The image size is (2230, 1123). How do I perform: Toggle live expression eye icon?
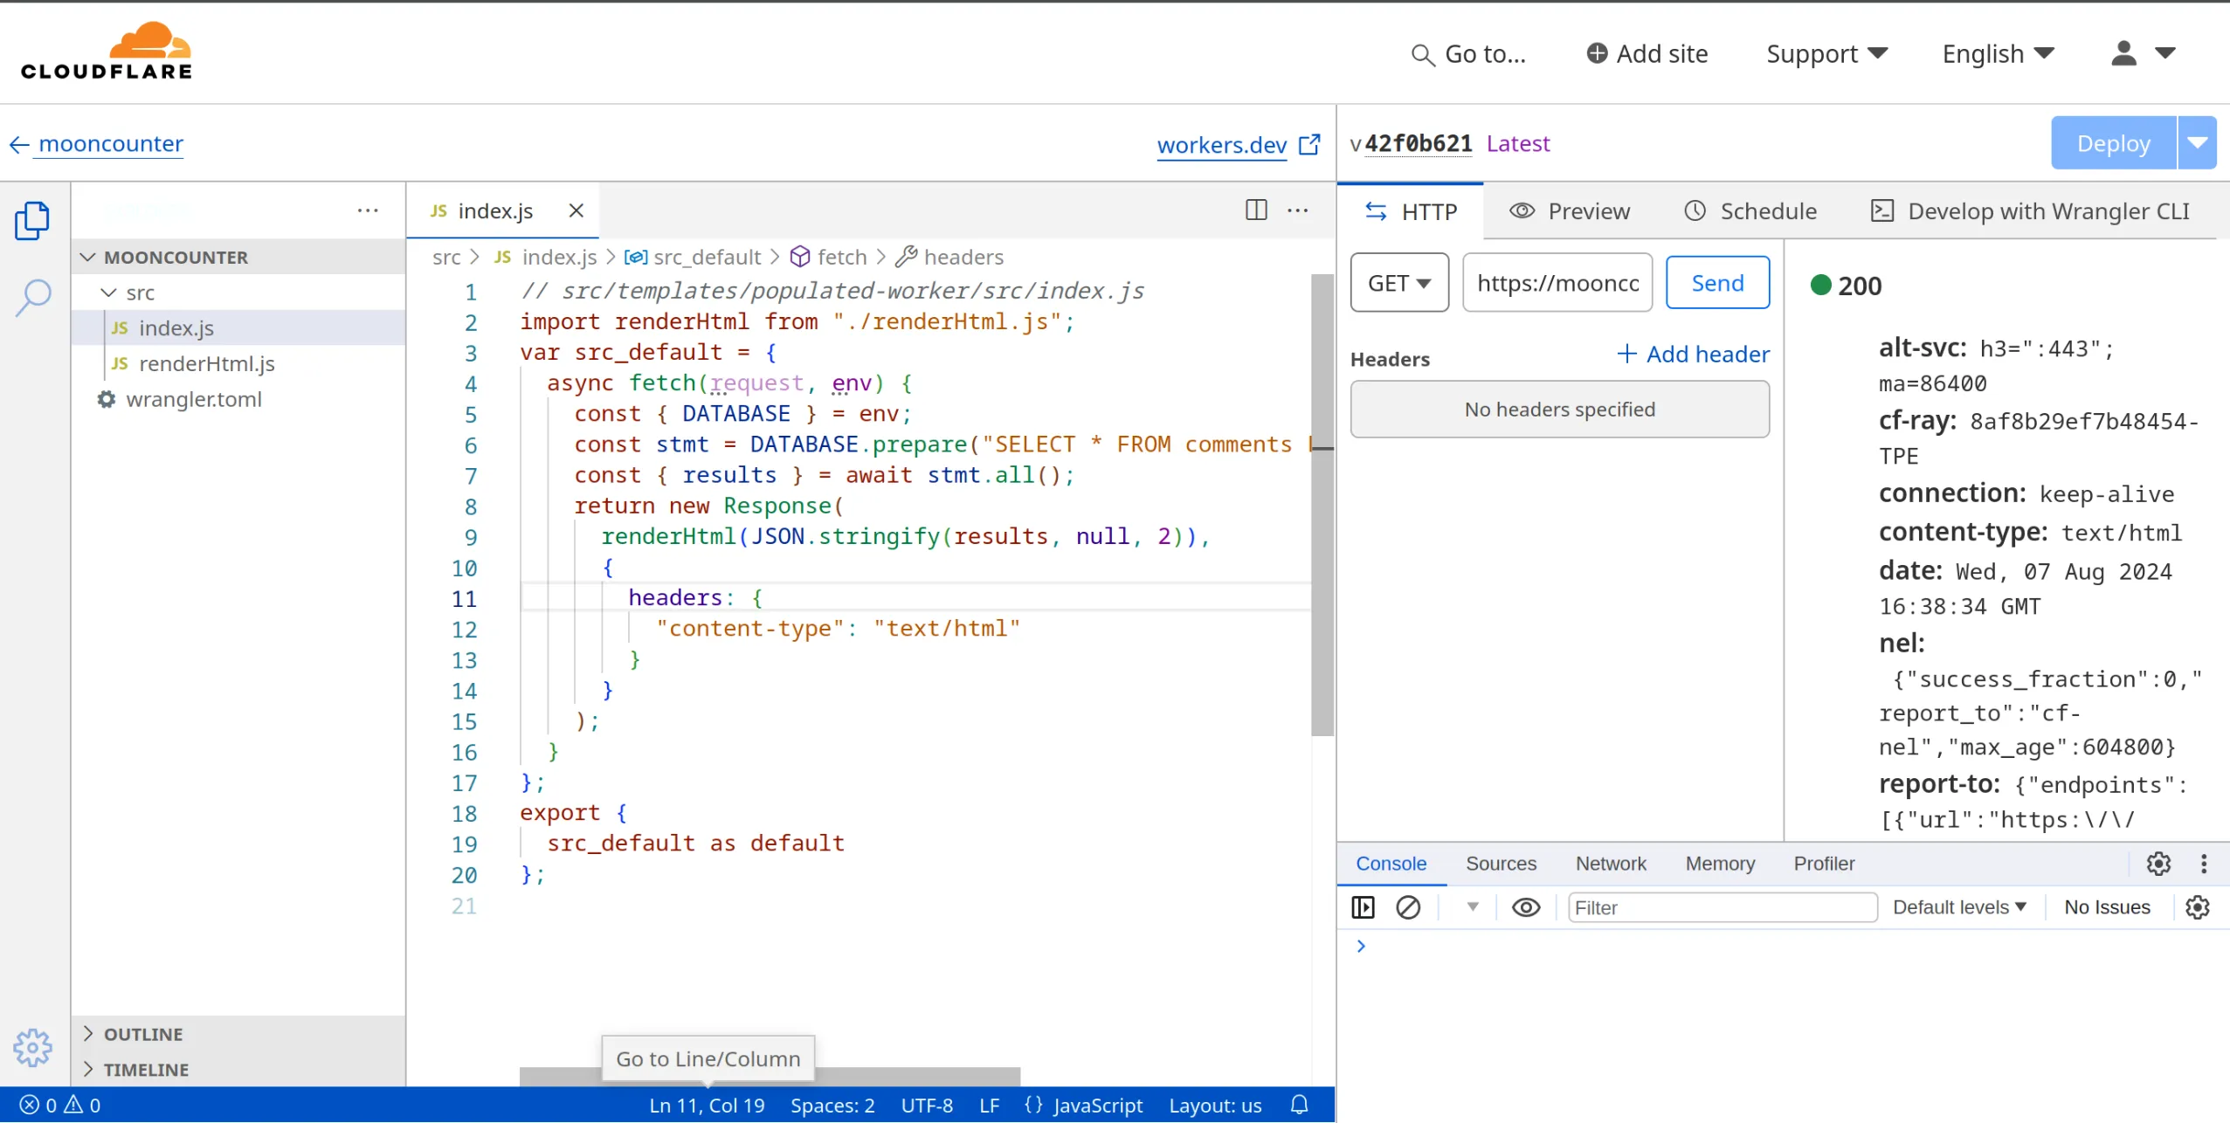(1525, 907)
